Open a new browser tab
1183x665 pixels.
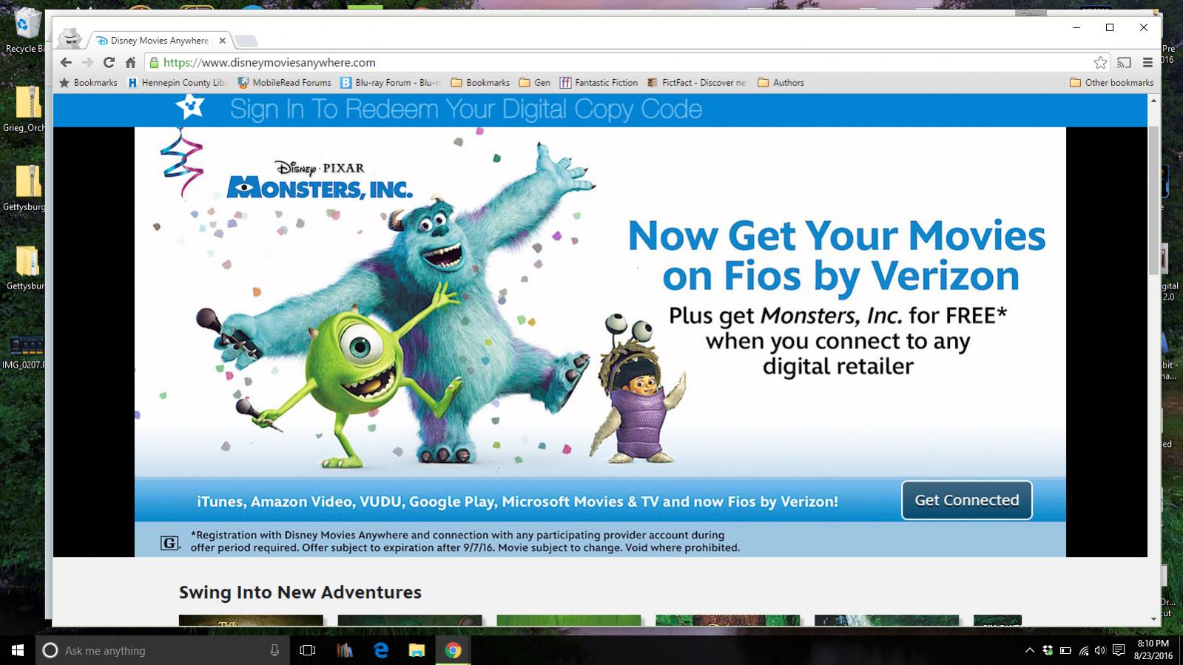246,41
